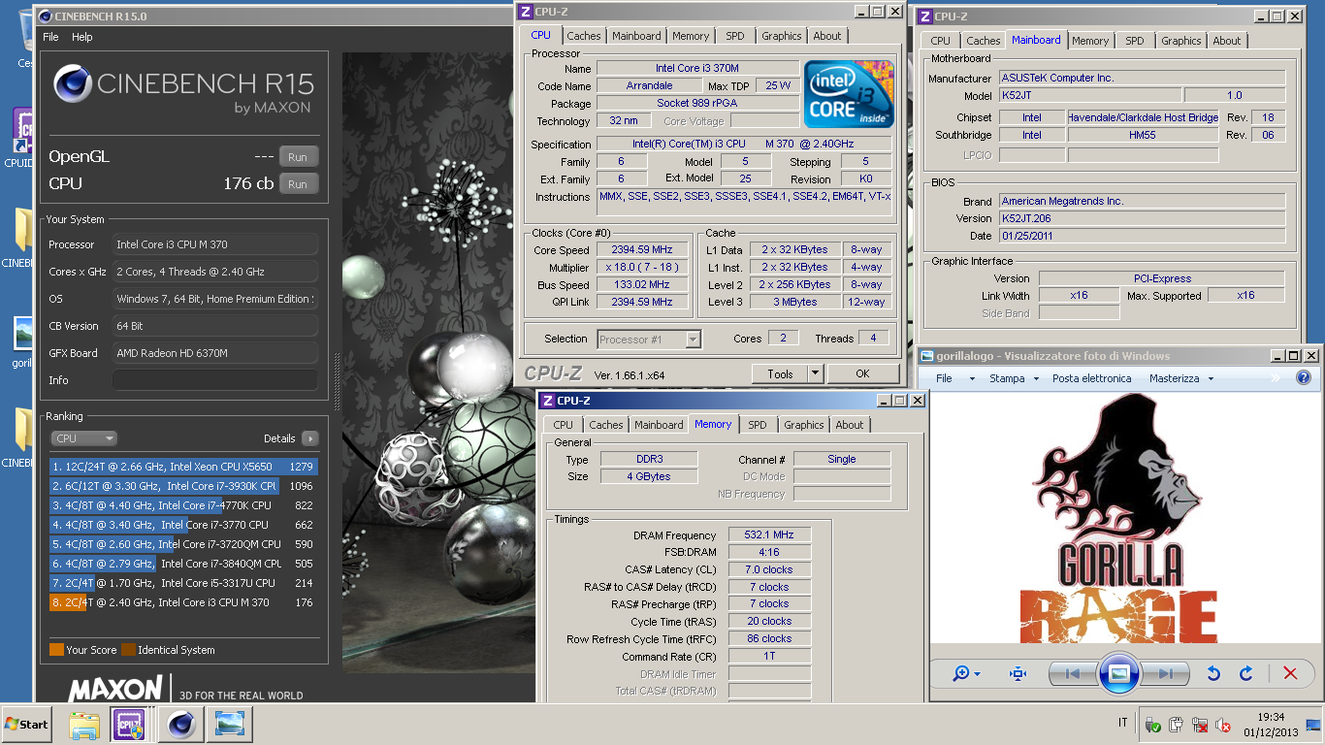Open the Windows Start menu
The image size is (1325, 745).
[26, 724]
